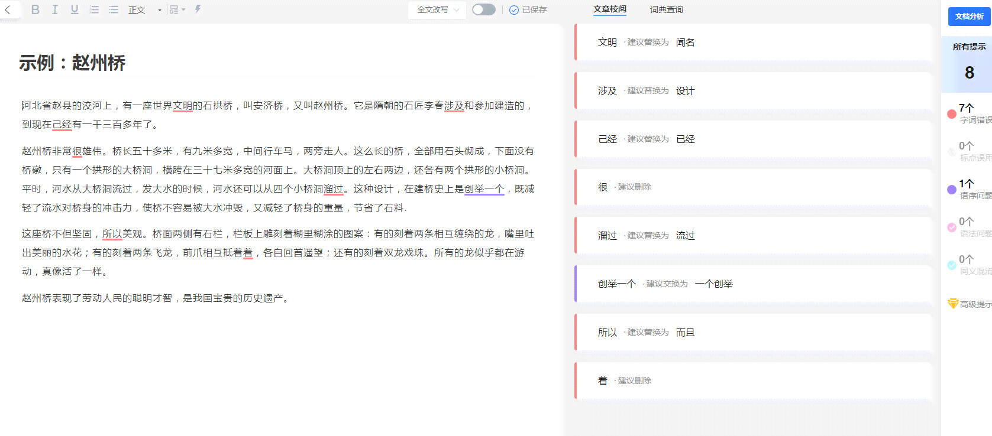Click replacement phrase 一个创举 in suggestion list
This screenshot has height=436, width=992.
(714, 284)
